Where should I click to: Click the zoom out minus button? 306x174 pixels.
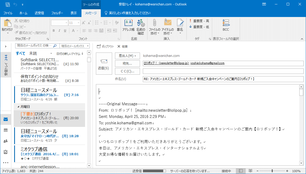coord(257,171)
